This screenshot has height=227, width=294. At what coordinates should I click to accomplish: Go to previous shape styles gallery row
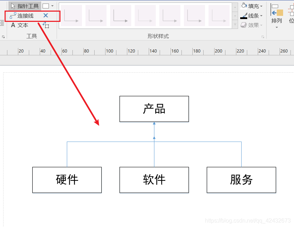235,7
